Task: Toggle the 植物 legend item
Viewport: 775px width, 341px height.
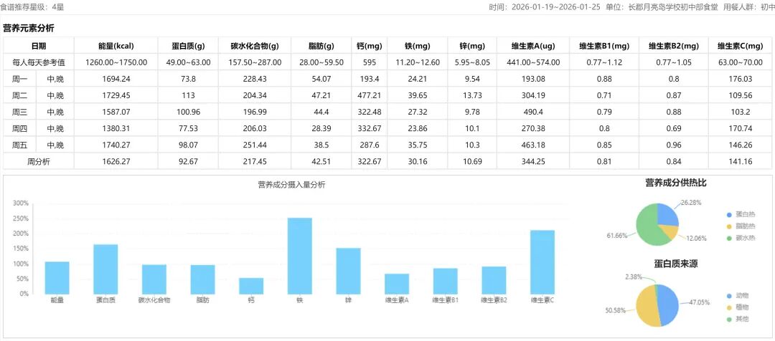Action: tap(738, 307)
